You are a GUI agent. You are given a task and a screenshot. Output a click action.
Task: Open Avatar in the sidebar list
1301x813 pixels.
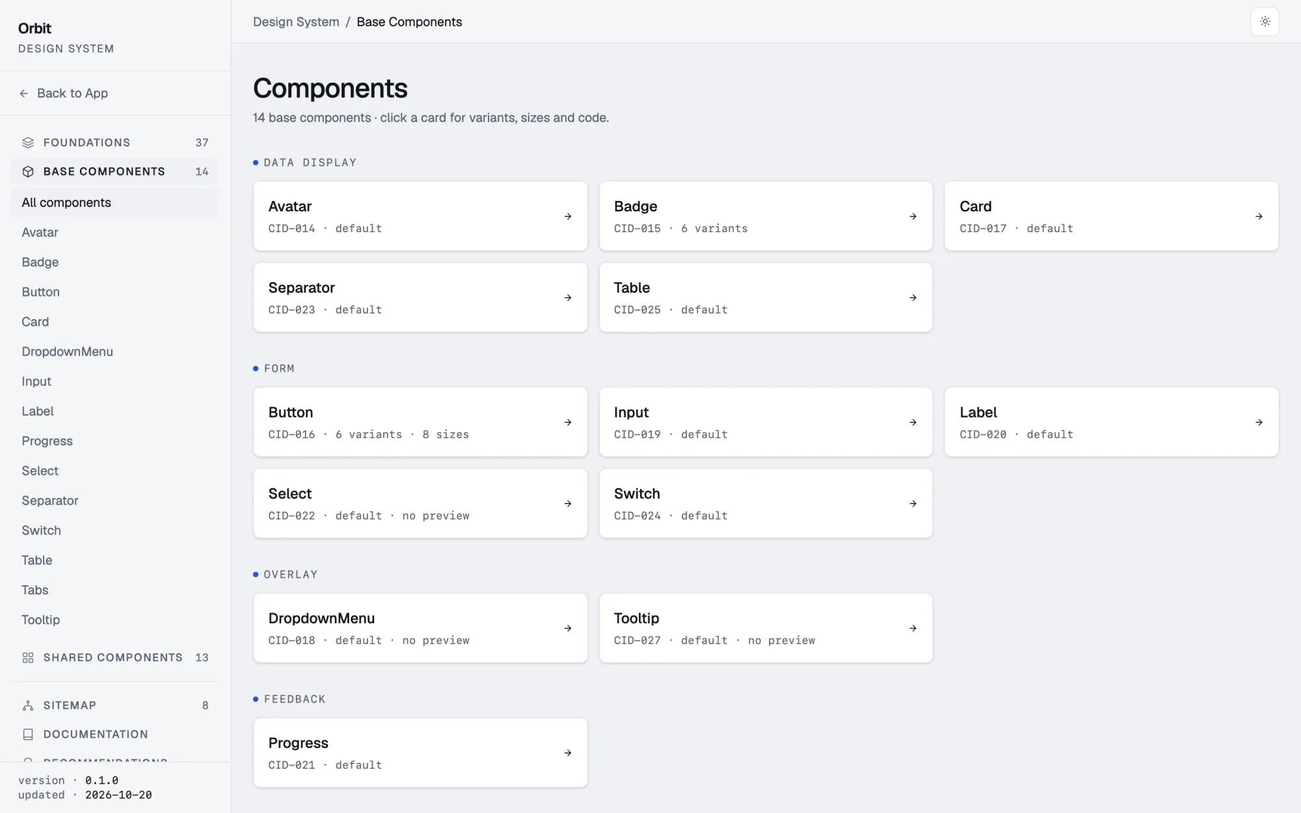pos(115,233)
